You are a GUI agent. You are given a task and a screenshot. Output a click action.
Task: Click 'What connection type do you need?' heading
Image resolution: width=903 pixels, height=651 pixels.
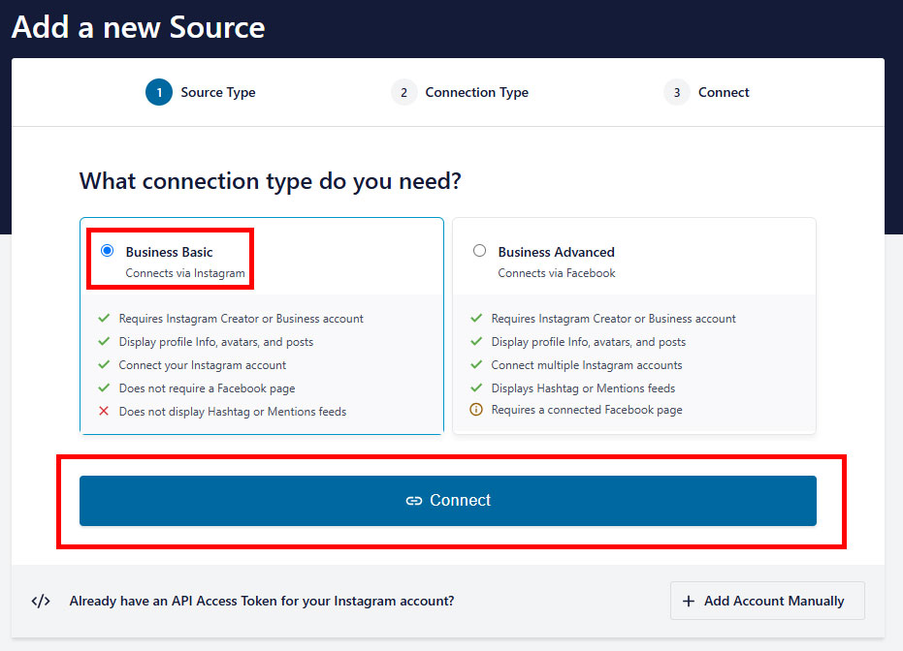pos(270,181)
